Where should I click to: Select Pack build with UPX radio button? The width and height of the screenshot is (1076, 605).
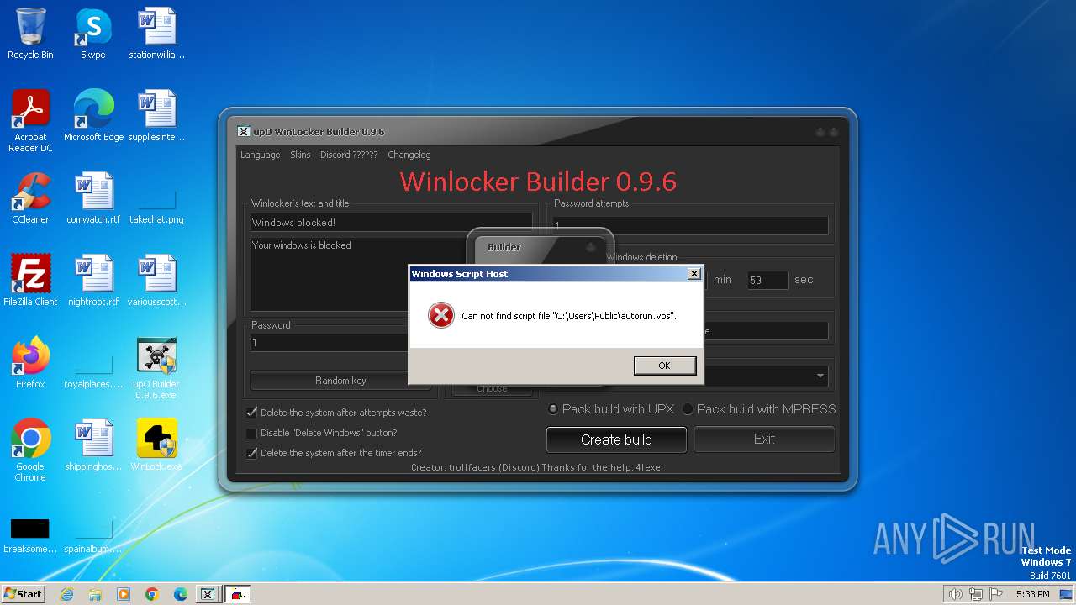coord(553,409)
